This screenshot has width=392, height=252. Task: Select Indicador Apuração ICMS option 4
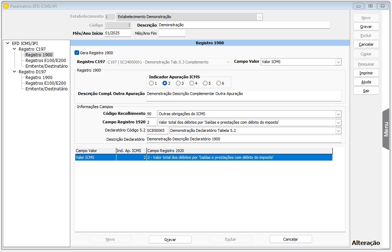pyautogui.click(x=192, y=83)
